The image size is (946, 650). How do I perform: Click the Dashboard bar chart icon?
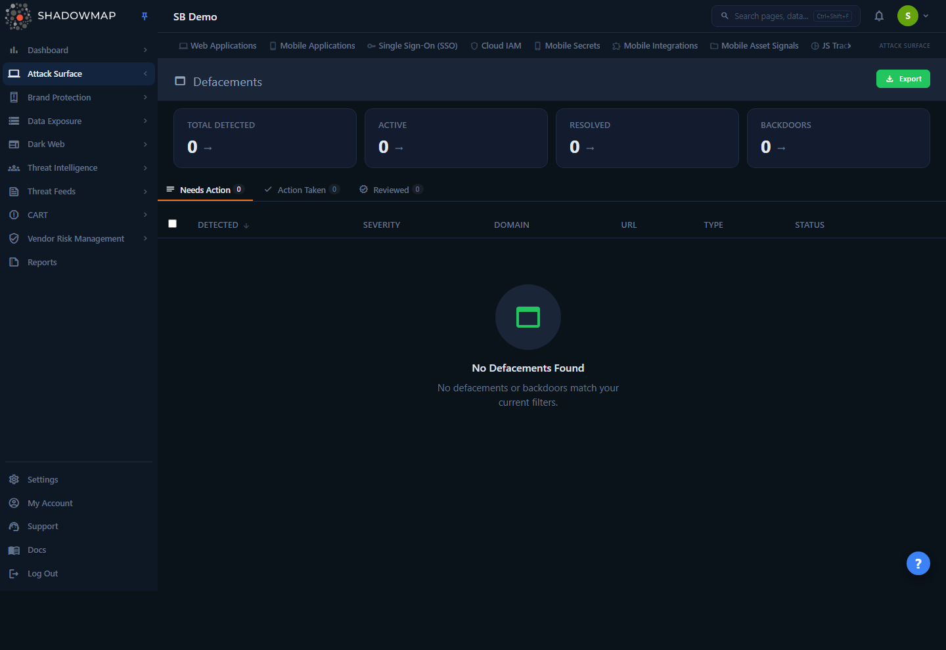pos(14,50)
